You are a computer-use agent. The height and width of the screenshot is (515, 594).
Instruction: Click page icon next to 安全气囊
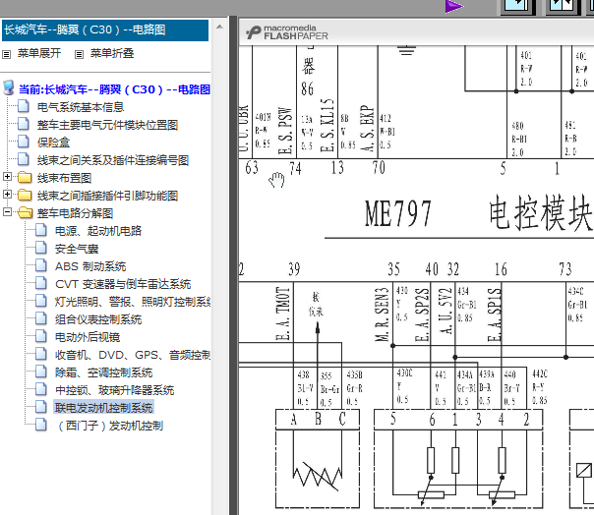(x=41, y=248)
